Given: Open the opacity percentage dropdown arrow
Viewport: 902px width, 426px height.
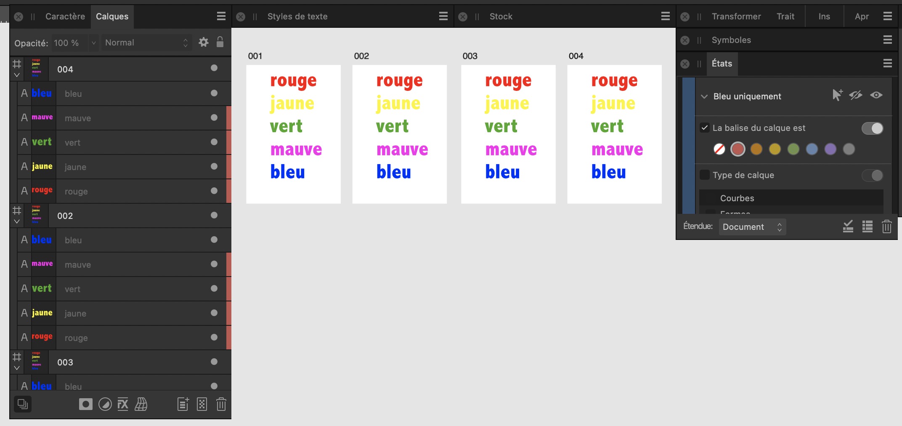Looking at the screenshot, I should tap(93, 43).
